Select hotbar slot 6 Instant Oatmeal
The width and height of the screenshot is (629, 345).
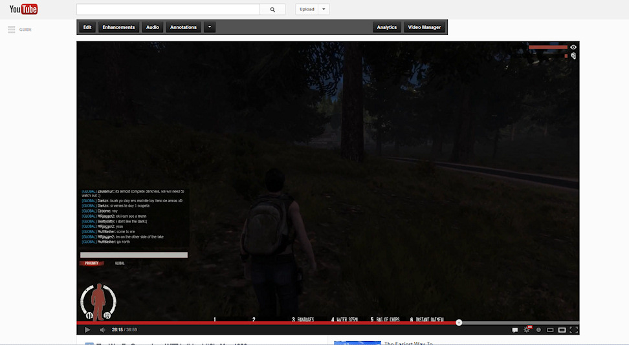coord(427,319)
